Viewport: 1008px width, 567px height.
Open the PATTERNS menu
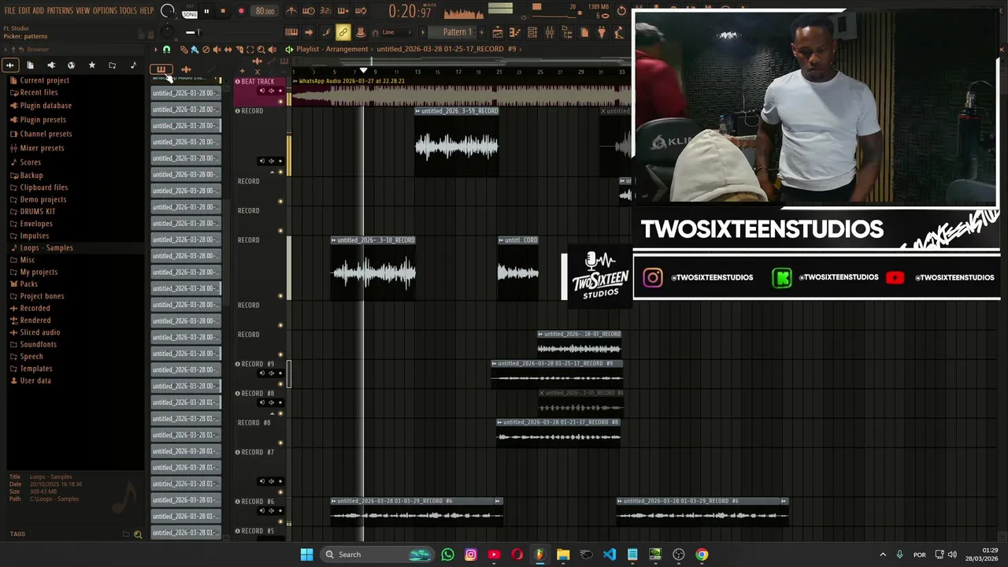click(x=60, y=11)
